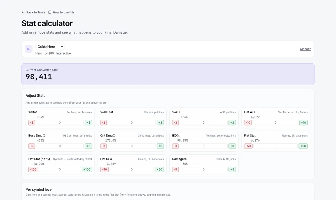336x200 pixels.
Task: Click the Boss Dmg% adjustment input
Action: tap(60, 146)
